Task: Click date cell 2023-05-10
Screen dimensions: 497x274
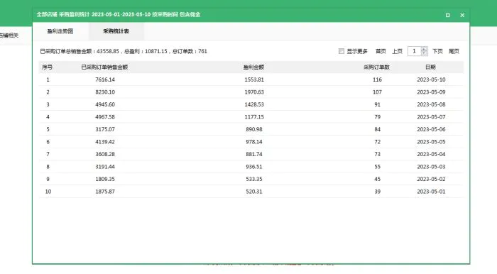Action: tap(431, 80)
